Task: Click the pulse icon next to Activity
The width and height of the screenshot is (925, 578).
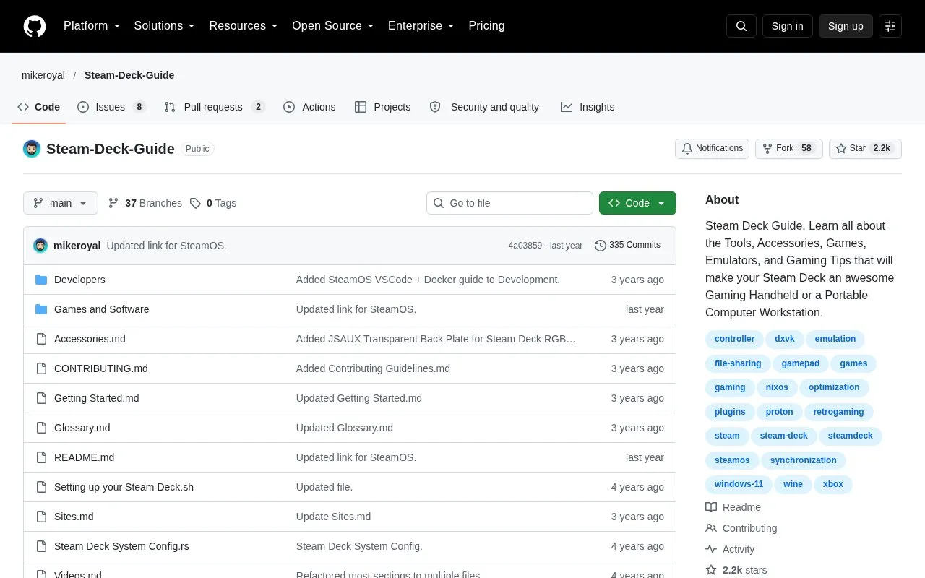Action: pyautogui.click(x=711, y=549)
